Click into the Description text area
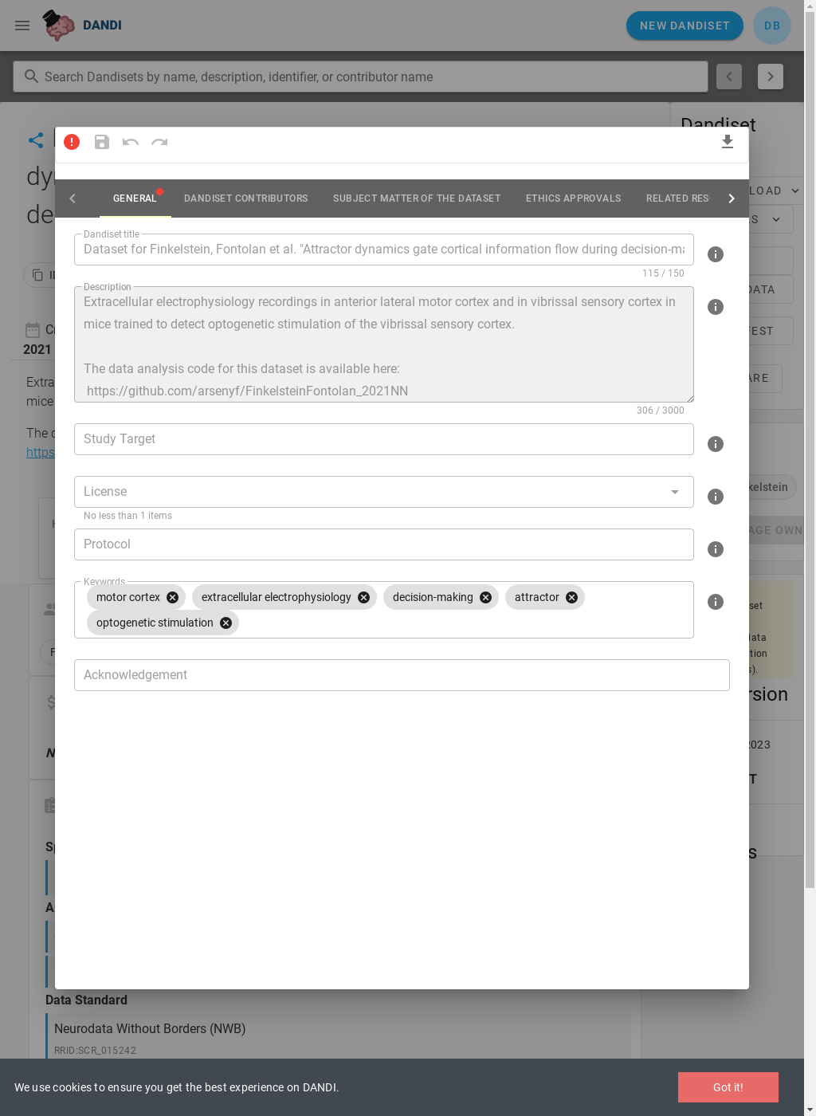 tap(384, 344)
